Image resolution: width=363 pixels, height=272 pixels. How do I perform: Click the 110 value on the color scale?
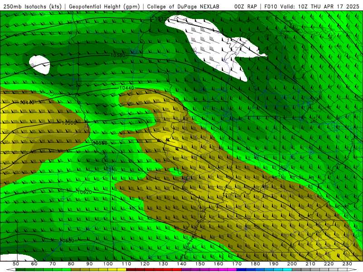(127, 264)
